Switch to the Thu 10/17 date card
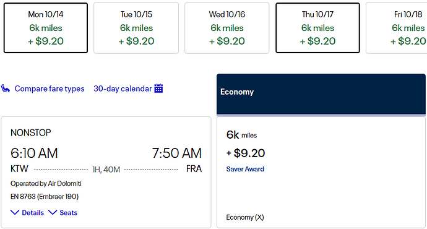 (x=317, y=28)
